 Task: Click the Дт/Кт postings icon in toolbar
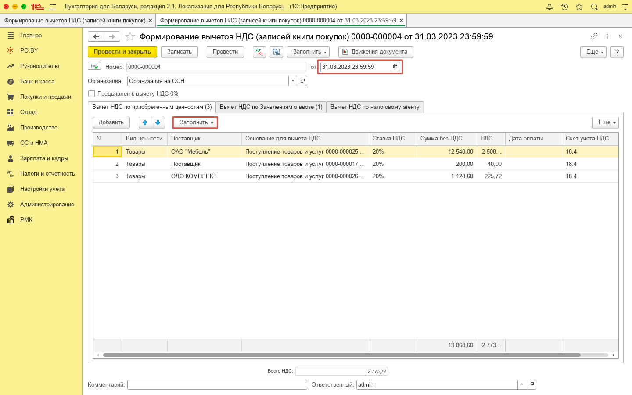259,52
